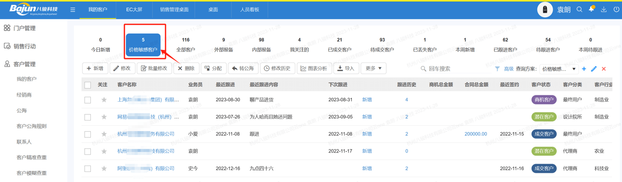Click the 导入 button
Screen dimensions: 622x182
[x=346, y=68]
